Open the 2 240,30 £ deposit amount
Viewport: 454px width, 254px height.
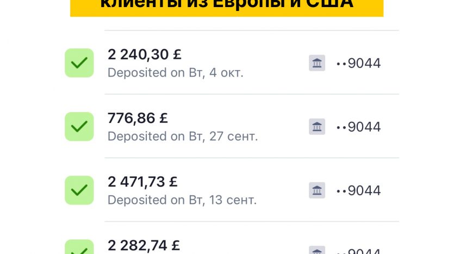coord(145,54)
